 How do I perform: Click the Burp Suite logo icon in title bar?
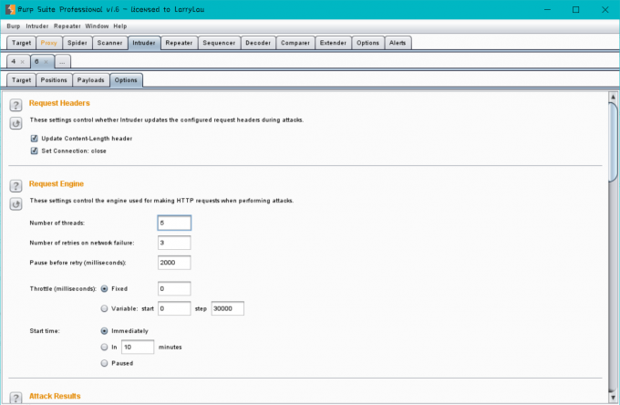pos(10,9)
